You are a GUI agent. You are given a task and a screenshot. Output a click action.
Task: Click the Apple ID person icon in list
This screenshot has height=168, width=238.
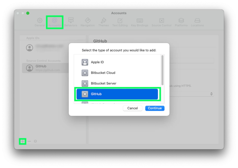(x=85, y=62)
